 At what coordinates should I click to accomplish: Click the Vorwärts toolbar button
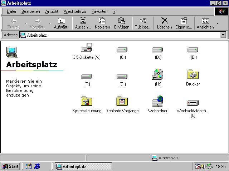[x=38, y=23]
